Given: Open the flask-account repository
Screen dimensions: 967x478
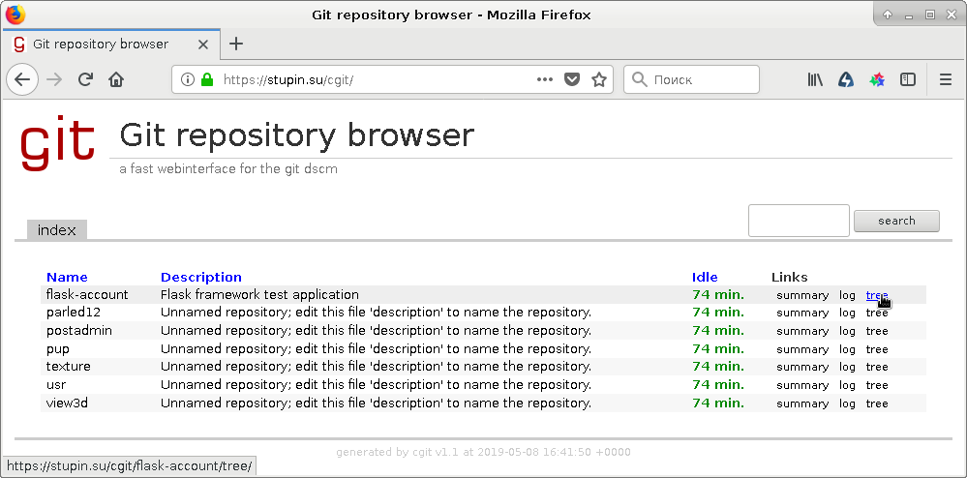Looking at the screenshot, I should coord(87,294).
